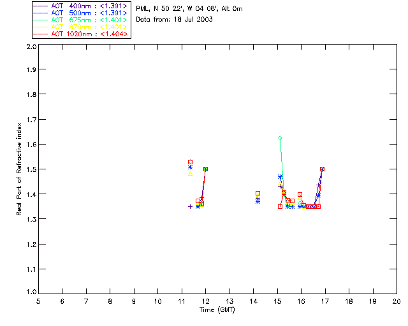Click the PML station location title
This screenshot has width=408, height=326.
tap(189, 9)
